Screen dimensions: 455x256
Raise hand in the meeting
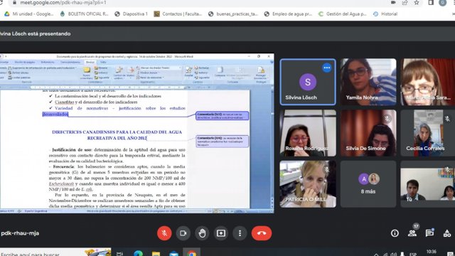202,233
